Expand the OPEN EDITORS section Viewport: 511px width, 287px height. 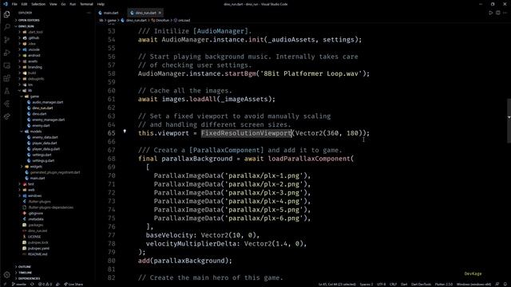[29, 20]
